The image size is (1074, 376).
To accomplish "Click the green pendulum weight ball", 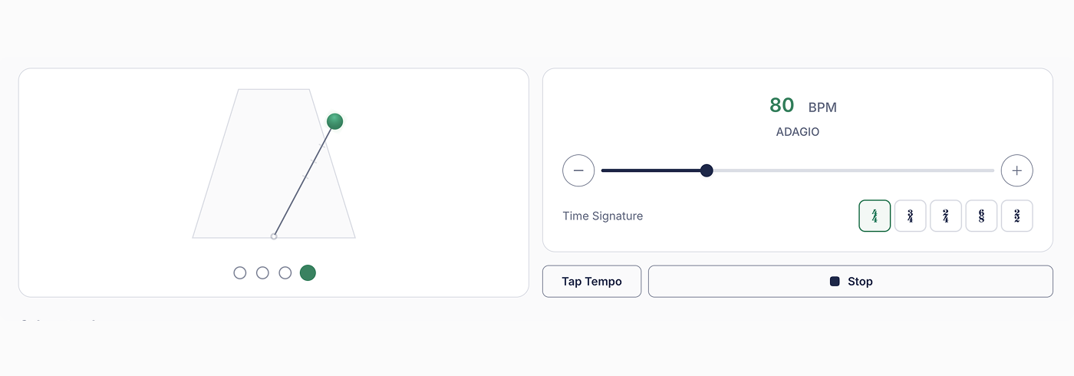I will point(334,121).
